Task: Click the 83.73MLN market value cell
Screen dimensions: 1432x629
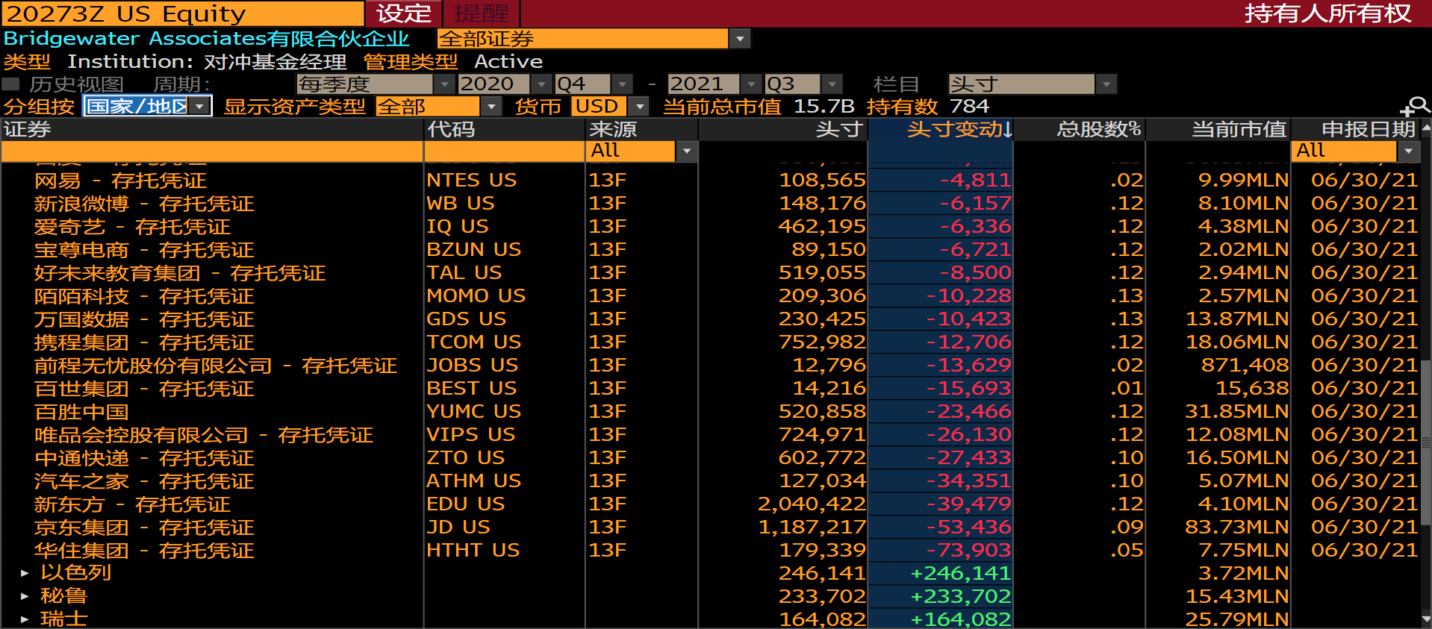Action: tap(1237, 528)
